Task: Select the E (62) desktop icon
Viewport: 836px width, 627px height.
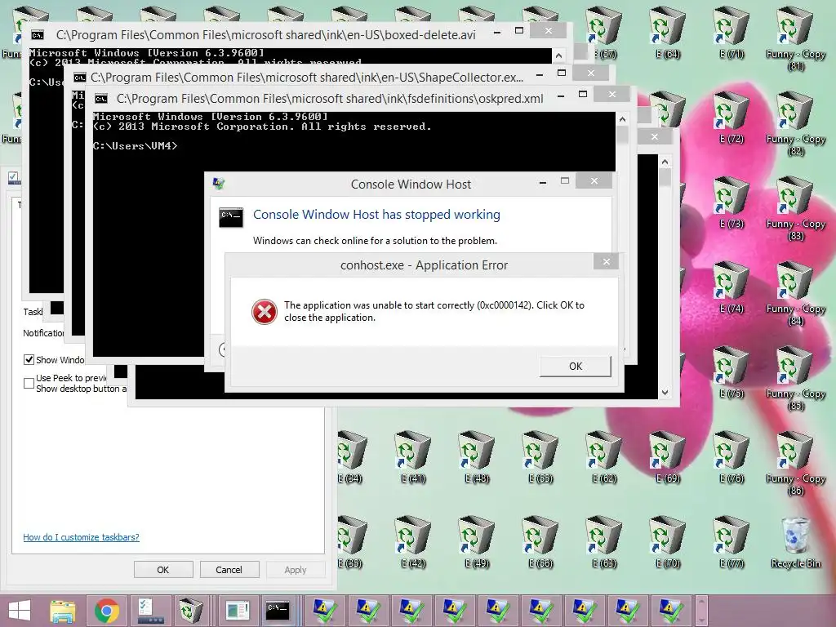Action: [x=603, y=457]
